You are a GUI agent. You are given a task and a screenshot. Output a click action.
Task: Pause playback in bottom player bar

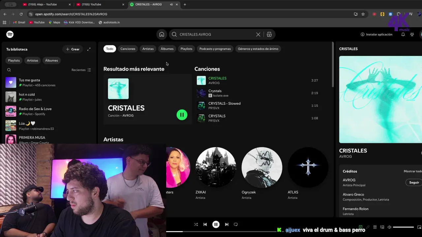point(216,224)
